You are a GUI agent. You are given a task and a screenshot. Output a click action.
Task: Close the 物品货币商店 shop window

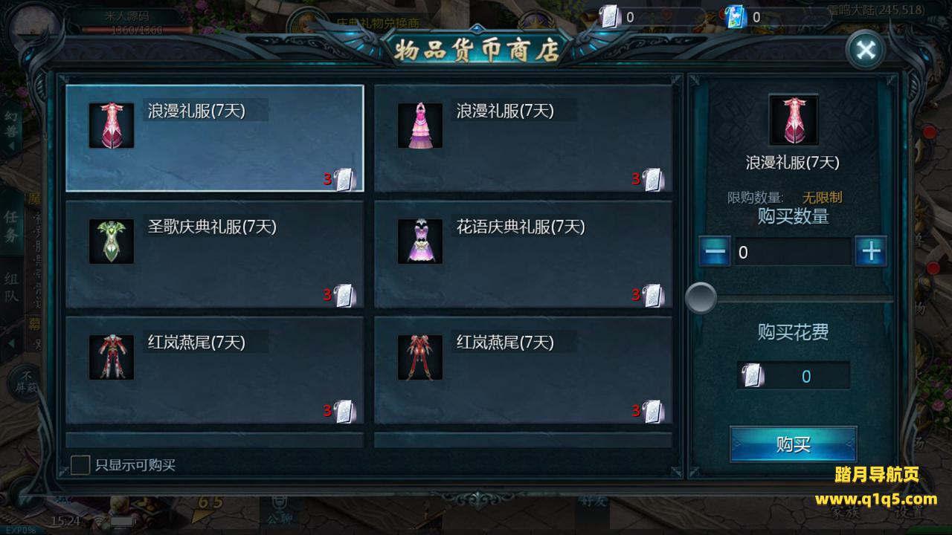point(866,50)
